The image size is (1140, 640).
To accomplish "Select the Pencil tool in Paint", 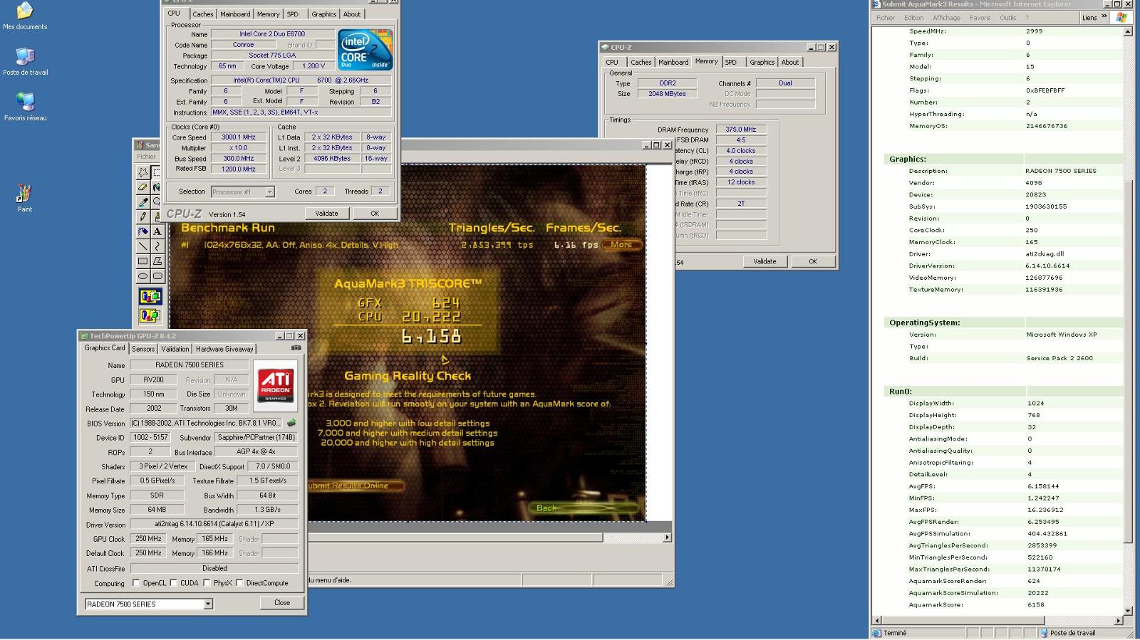I will [x=143, y=216].
